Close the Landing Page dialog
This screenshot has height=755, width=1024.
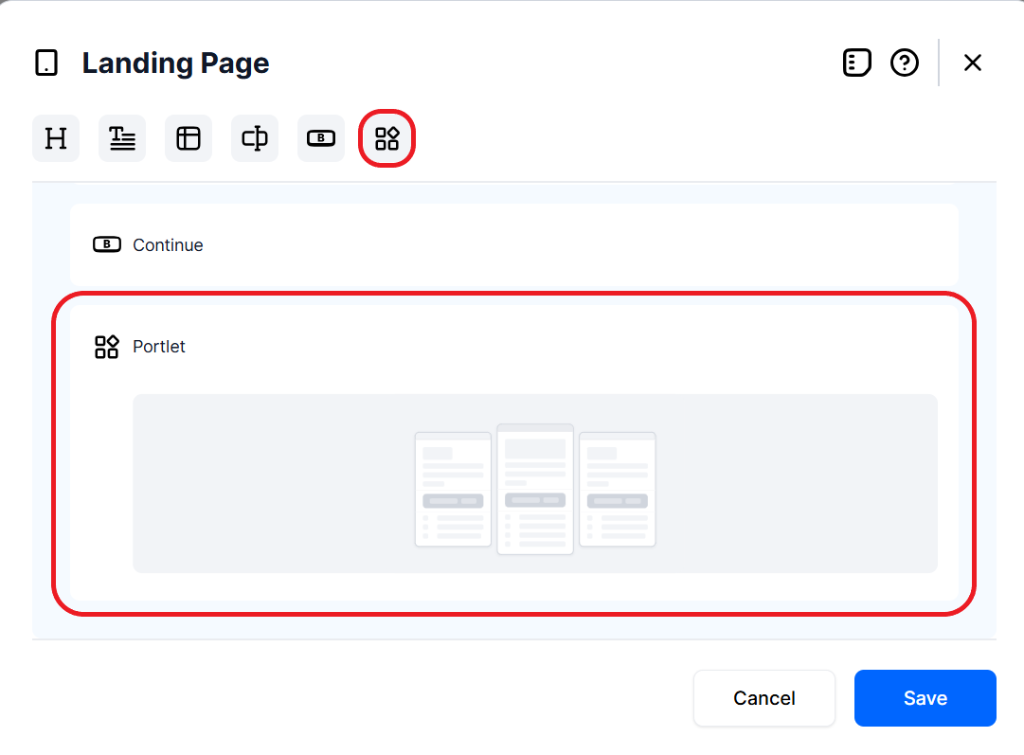pyautogui.click(x=972, y=63)
